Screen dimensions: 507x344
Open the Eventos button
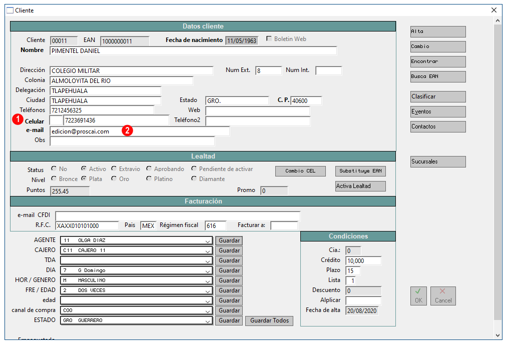click(x=438, y=112)
